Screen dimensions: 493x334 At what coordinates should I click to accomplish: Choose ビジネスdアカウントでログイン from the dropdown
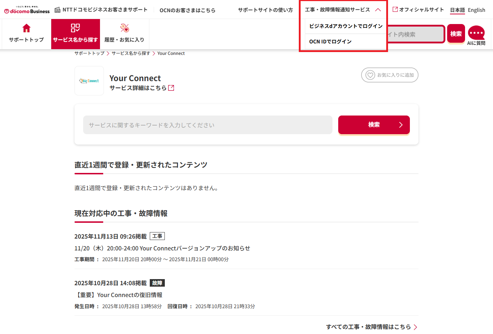coord(346,26)
